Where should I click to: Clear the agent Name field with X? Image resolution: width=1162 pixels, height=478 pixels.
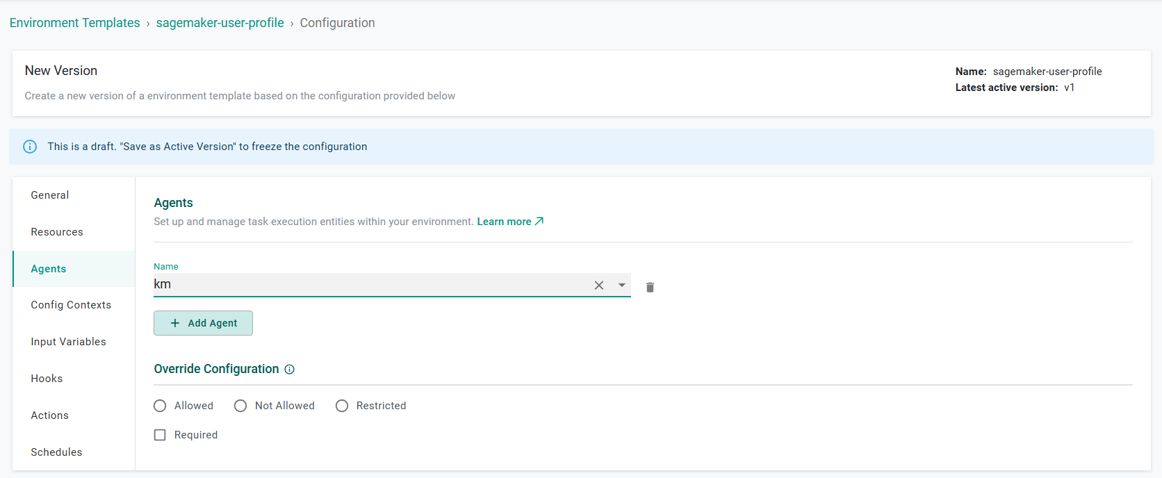tap(598, 285)
